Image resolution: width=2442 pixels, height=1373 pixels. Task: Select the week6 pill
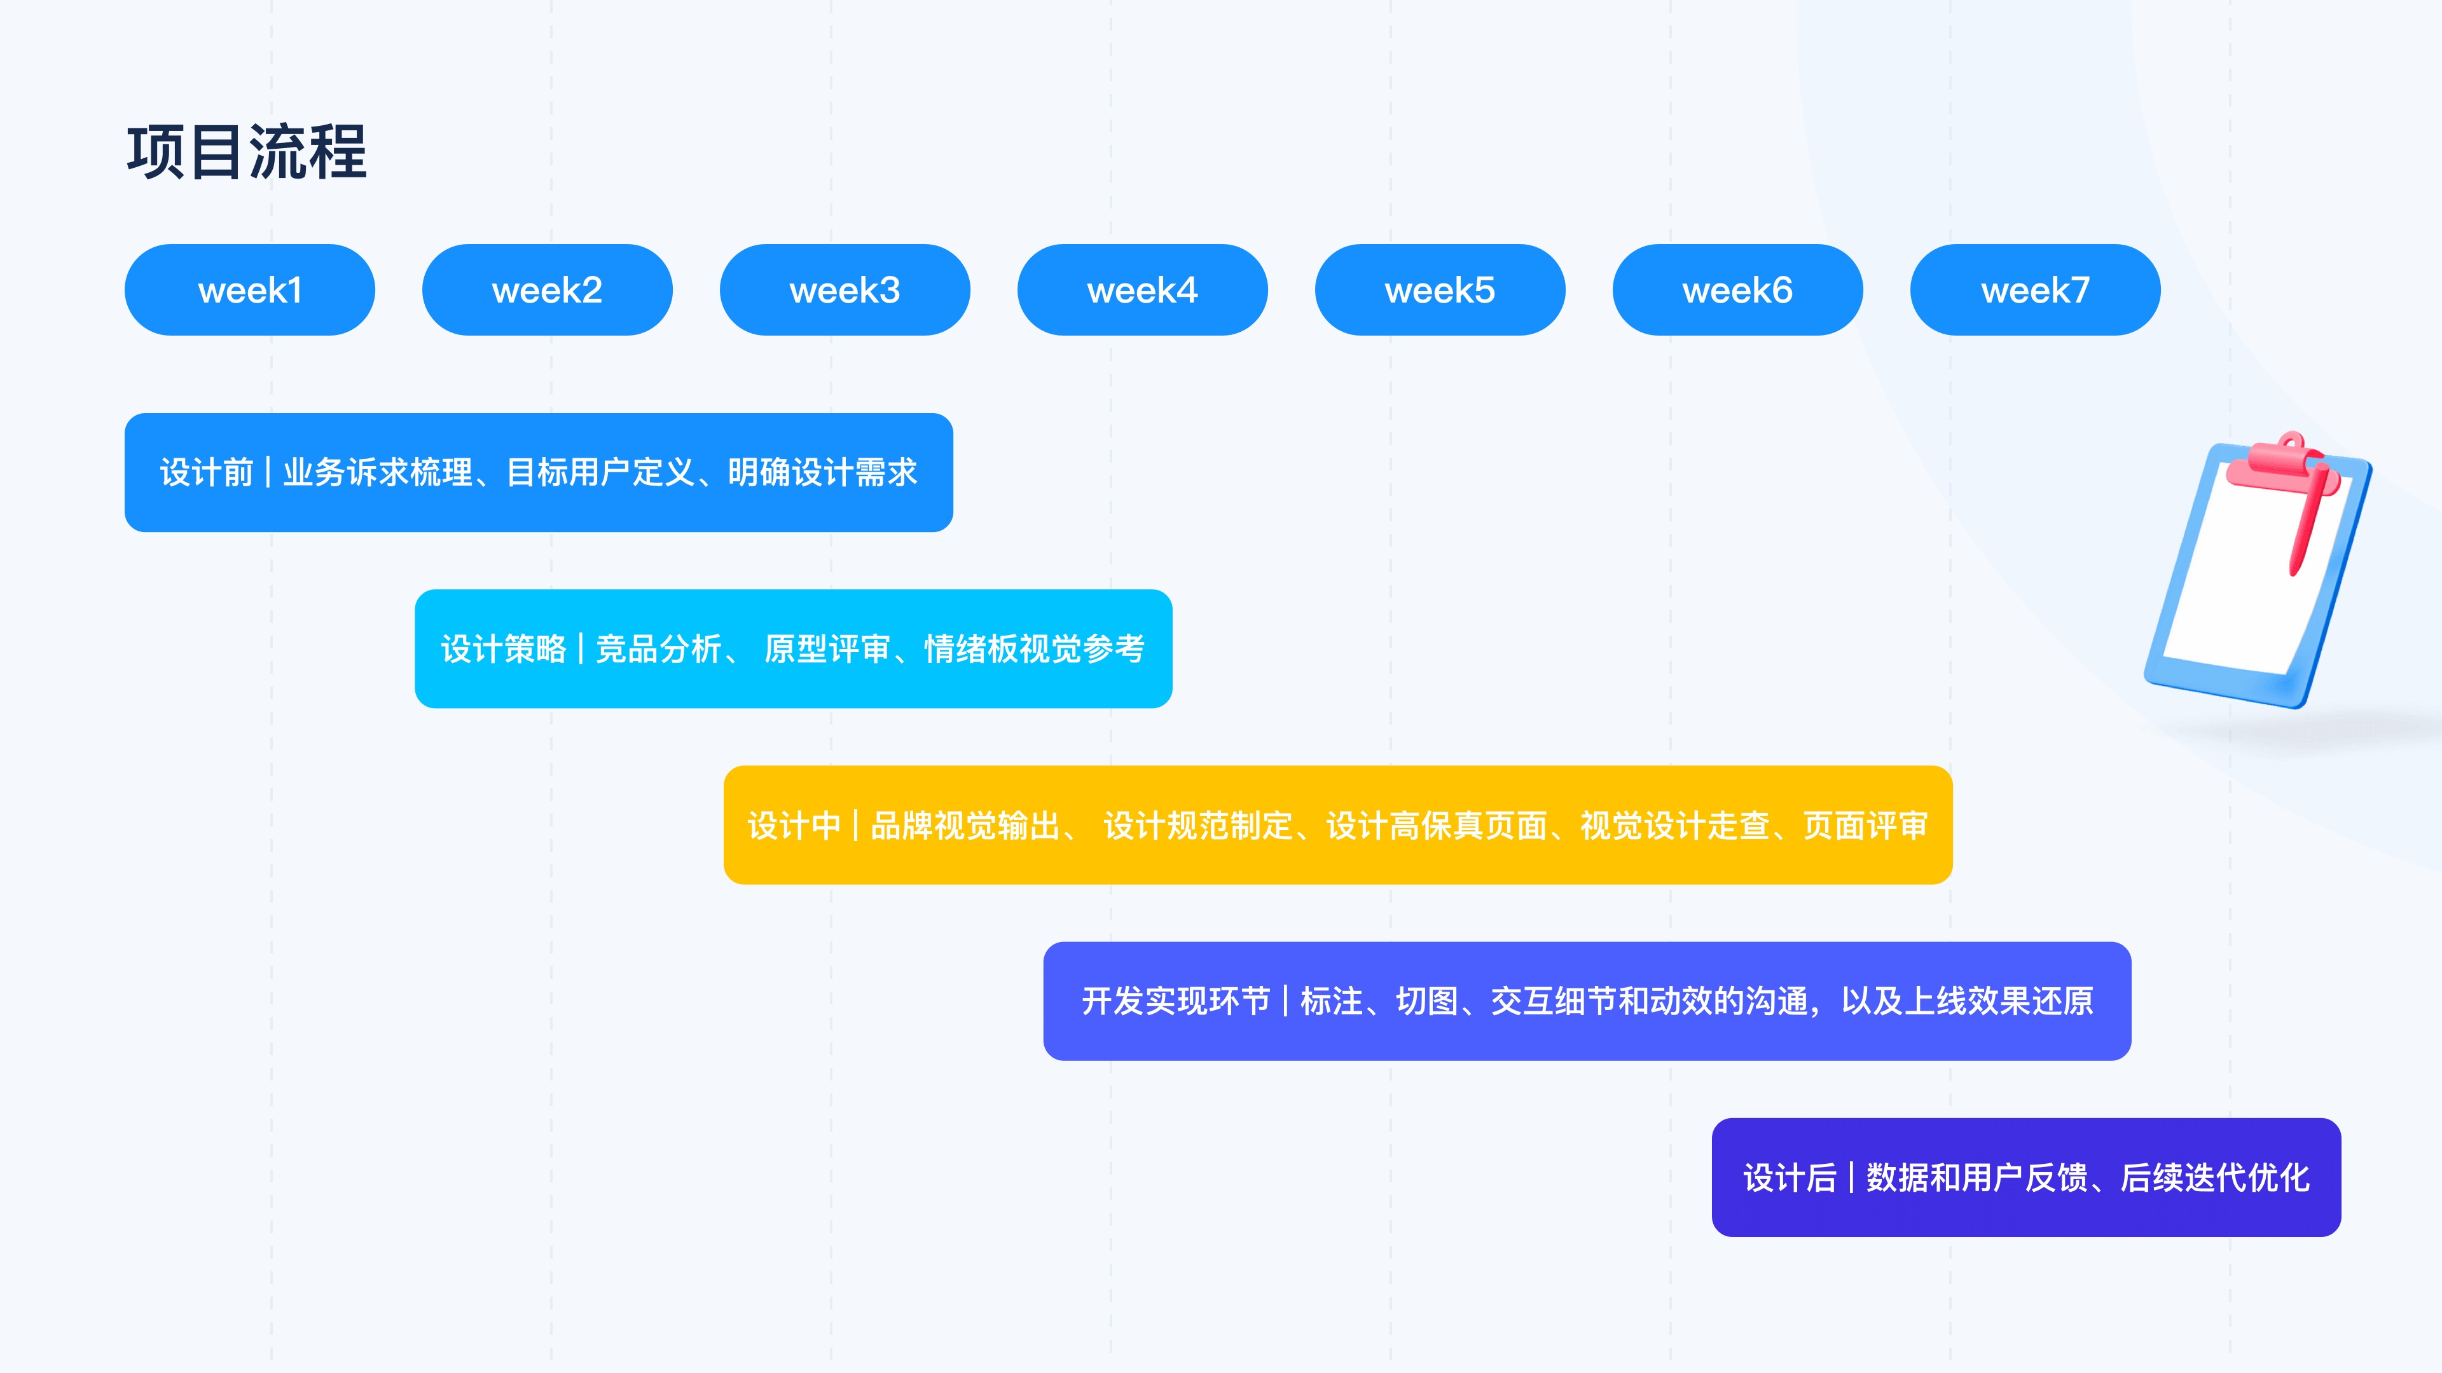[1737, 290]
